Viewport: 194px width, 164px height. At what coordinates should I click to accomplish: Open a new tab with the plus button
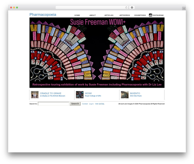tap(184, 9)
